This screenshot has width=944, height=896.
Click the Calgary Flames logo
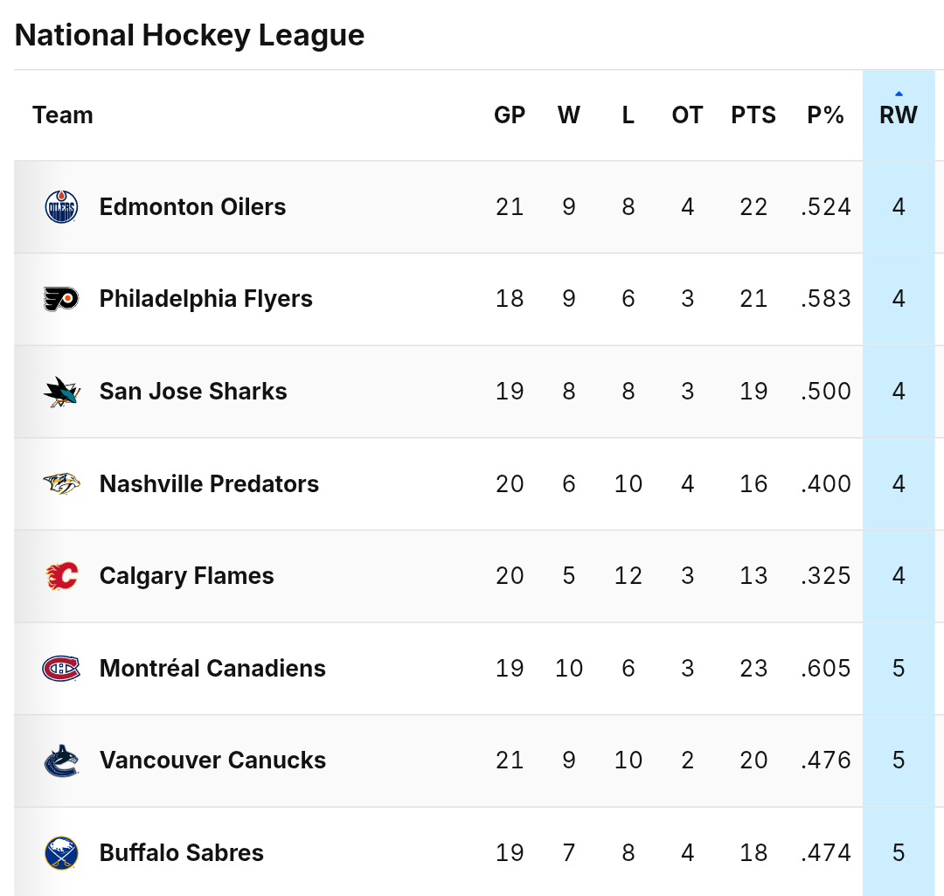(61, 576)
